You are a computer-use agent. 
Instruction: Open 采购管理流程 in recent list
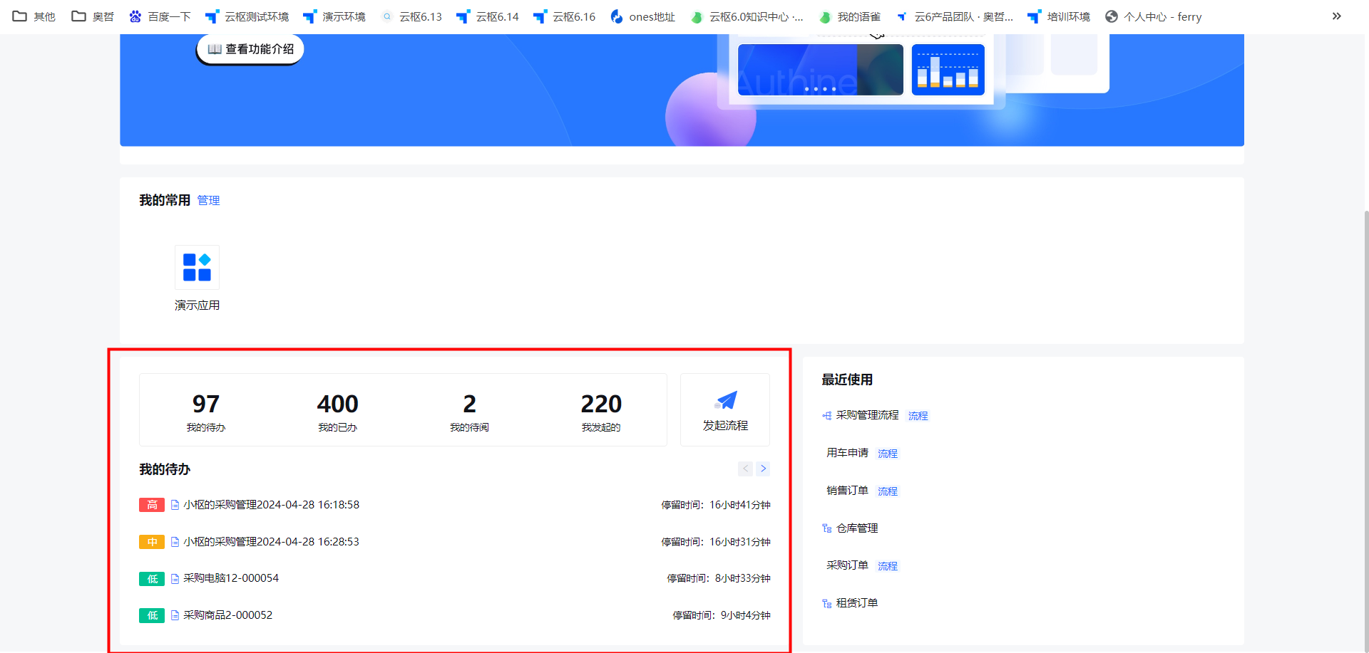point(867,415)
